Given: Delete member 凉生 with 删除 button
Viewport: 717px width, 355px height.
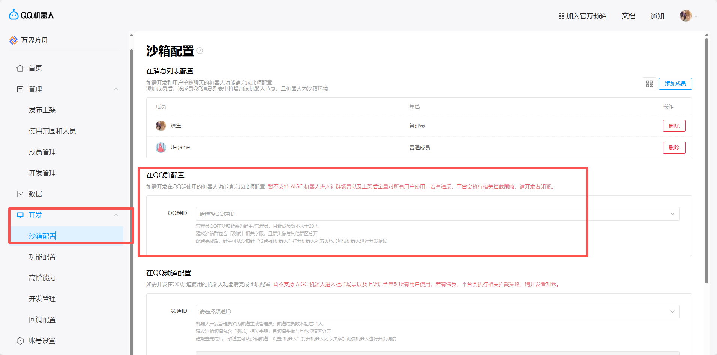Looking at the screenshot, I should [x=674, y=126].
